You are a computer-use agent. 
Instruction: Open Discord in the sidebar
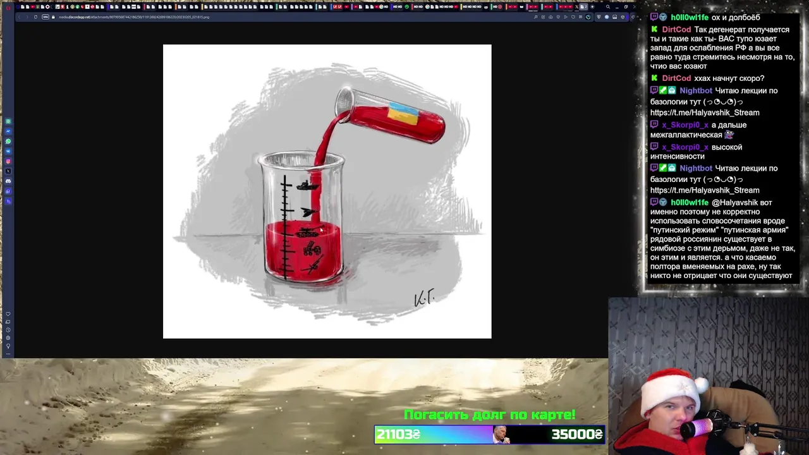8,181
